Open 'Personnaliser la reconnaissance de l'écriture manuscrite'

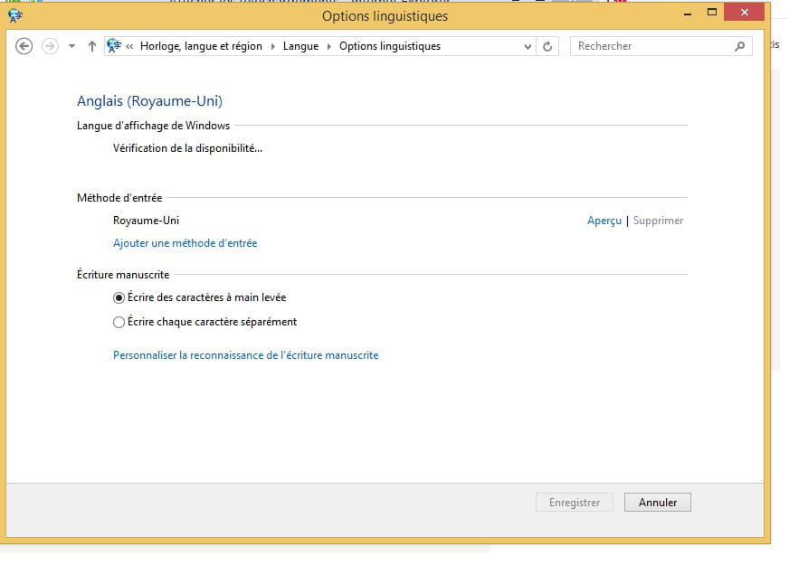[245, 355]
